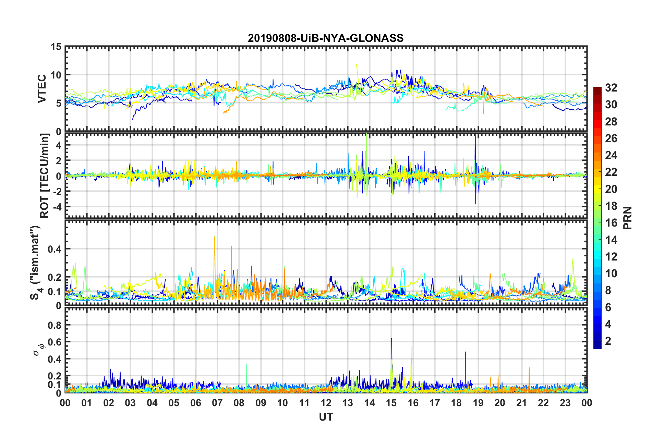The height and width of the screenshot is (436, 652).
Task: Click VTEC axis tick label 15
Action: (56, 47)
